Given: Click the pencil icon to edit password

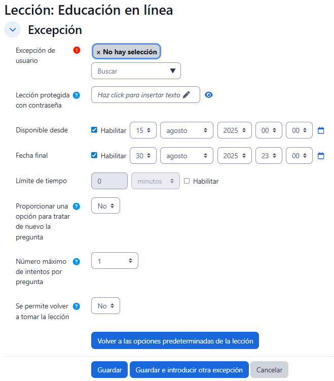Looking at the screenshot, I should 187,95.
